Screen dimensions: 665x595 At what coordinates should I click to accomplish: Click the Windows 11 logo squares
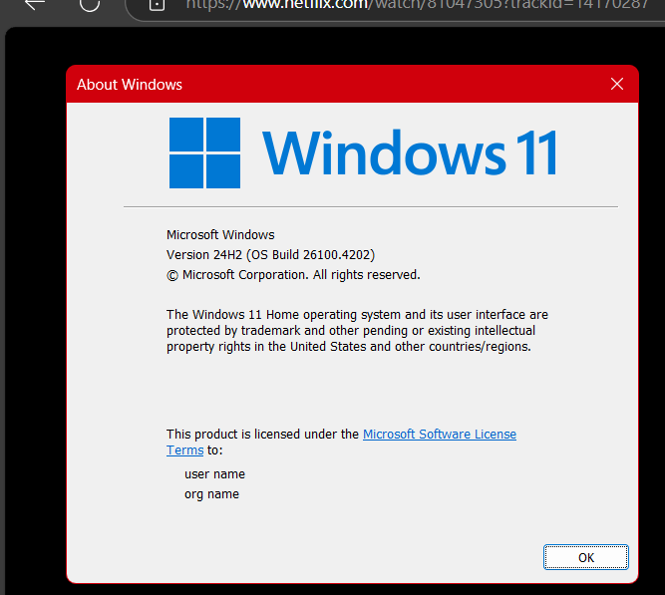pyautogui.click(x=204, y=153)
